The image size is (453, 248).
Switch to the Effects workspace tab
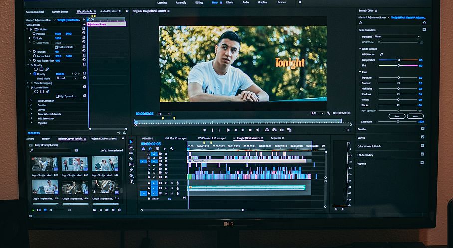click(230, 2)
